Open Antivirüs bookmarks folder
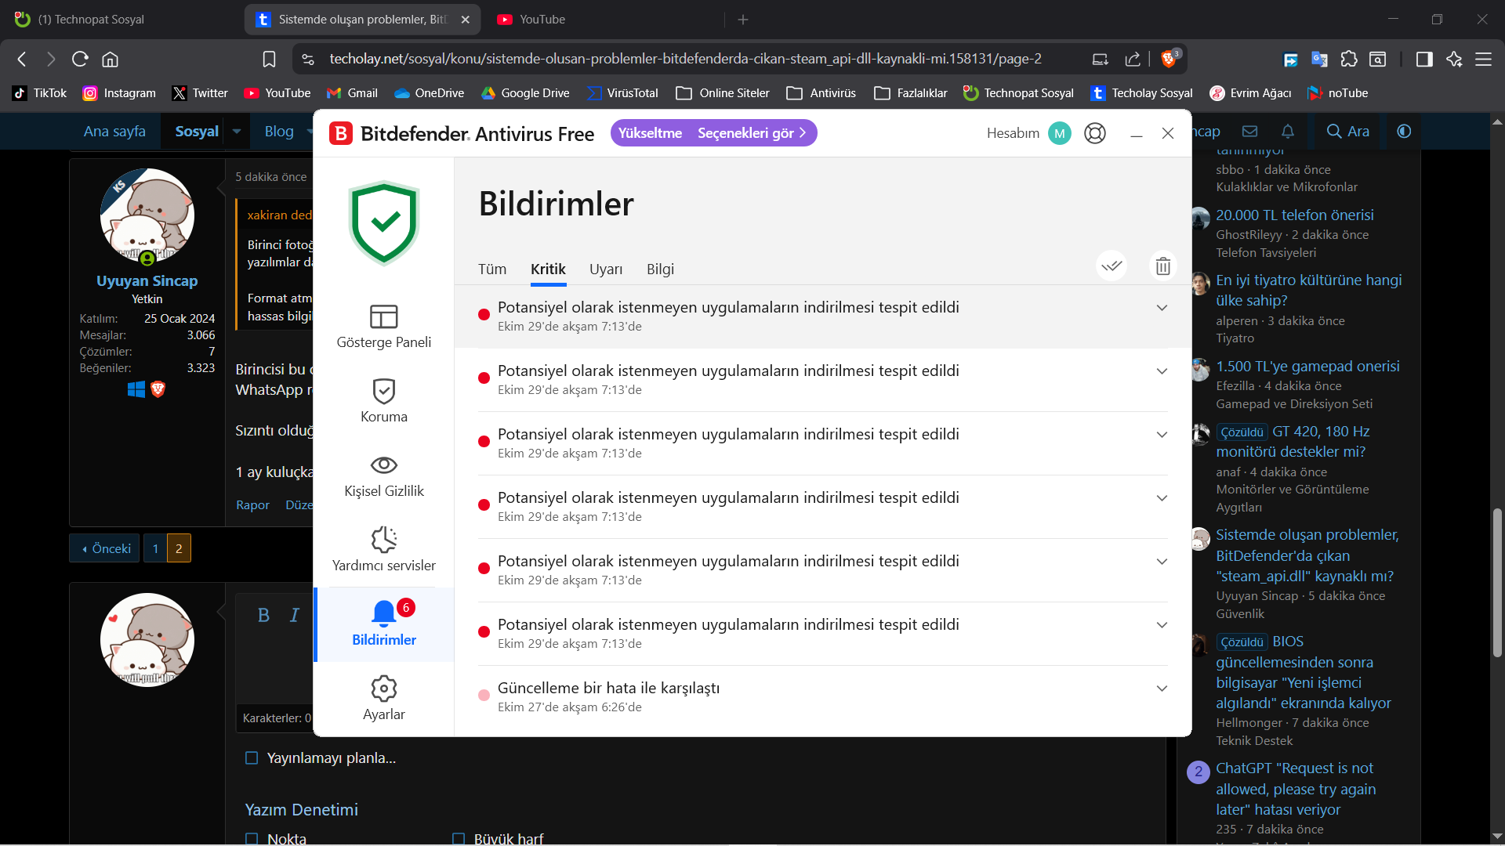This screenshot has height=846, width=1505. pos(821,93)
